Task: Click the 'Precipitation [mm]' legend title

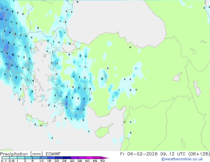Action: click(x=22, y=154)
